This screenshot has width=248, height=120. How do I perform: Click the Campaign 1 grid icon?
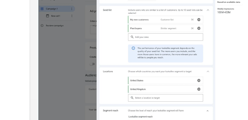click(42, 9)
